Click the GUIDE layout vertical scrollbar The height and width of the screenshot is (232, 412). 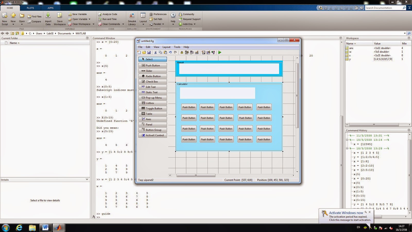(x=297, y=95)
